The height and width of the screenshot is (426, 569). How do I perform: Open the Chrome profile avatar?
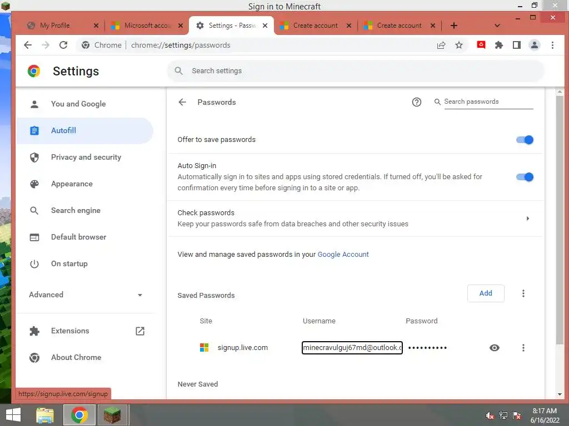click(x=535, y=45)
